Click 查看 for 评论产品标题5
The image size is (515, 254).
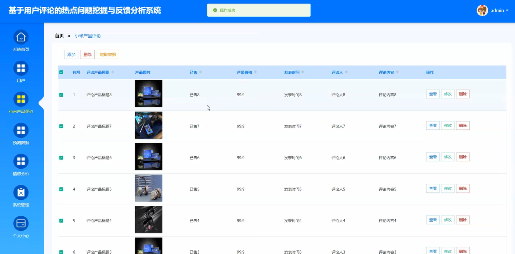pos(433,188)
